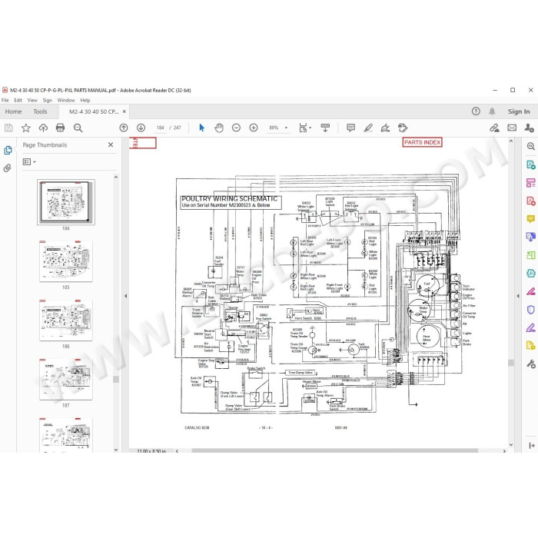Upload the file to the cloud
The image size is (538, 538).
coord(43,128)
